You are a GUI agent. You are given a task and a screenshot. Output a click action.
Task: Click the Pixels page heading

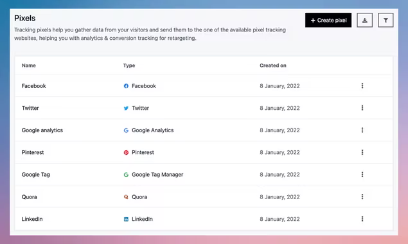point(24,18)
